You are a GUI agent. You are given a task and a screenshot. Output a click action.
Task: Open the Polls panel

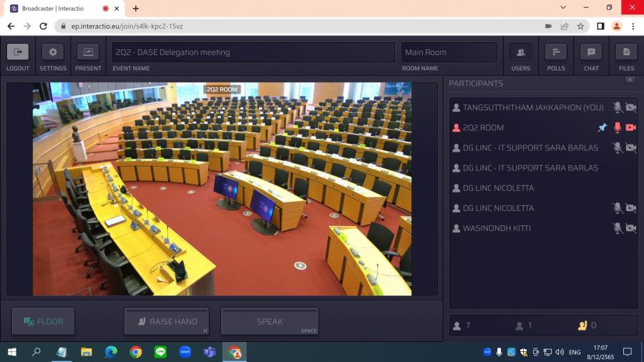pyautogui.click(x=555, y=52)
